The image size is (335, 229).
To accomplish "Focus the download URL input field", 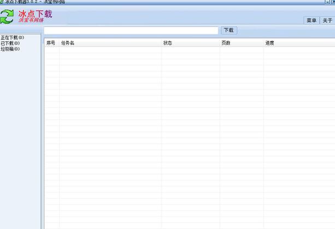I will pyautogui.click(x=131, y=31).
